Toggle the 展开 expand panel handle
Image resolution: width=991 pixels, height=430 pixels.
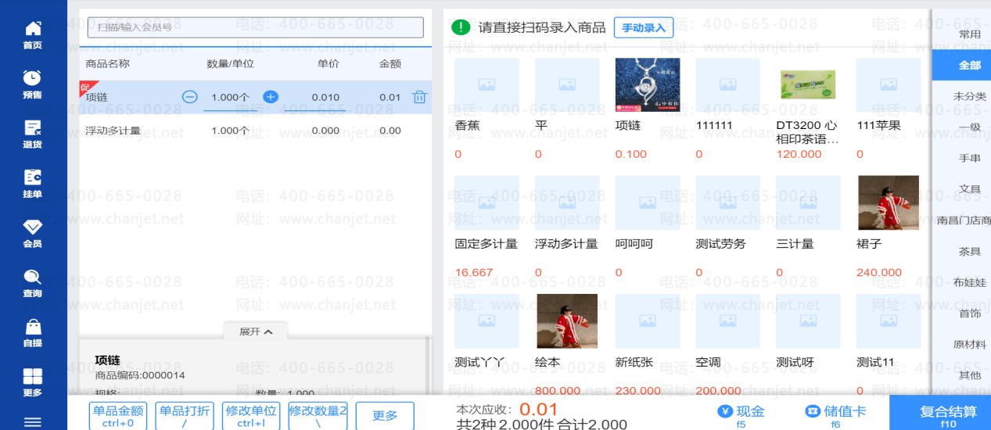(x=256, y=331)
